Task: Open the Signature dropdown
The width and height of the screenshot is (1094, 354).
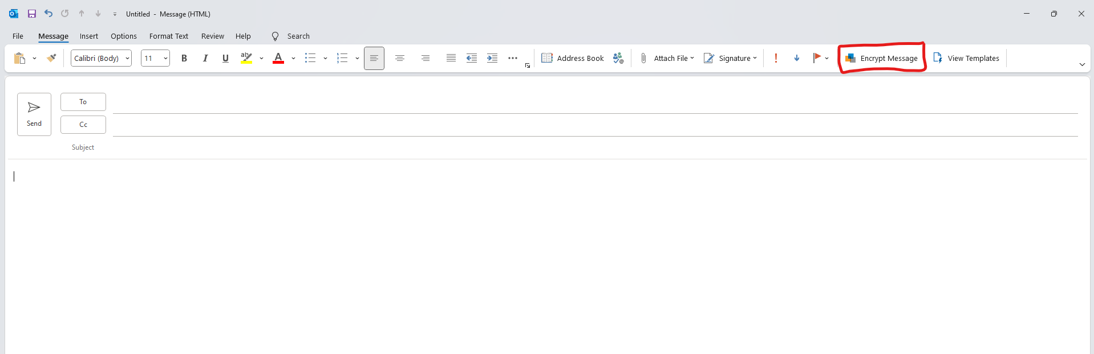Action: point(730,58)
